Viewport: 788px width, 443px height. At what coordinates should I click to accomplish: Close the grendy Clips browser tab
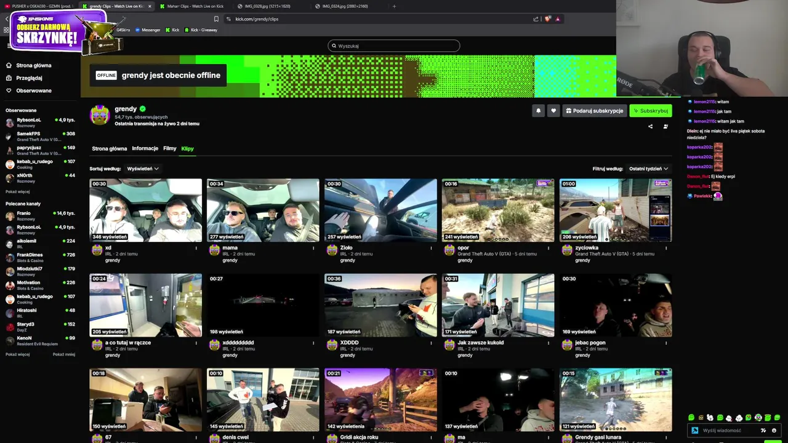(x=150, y=6)
